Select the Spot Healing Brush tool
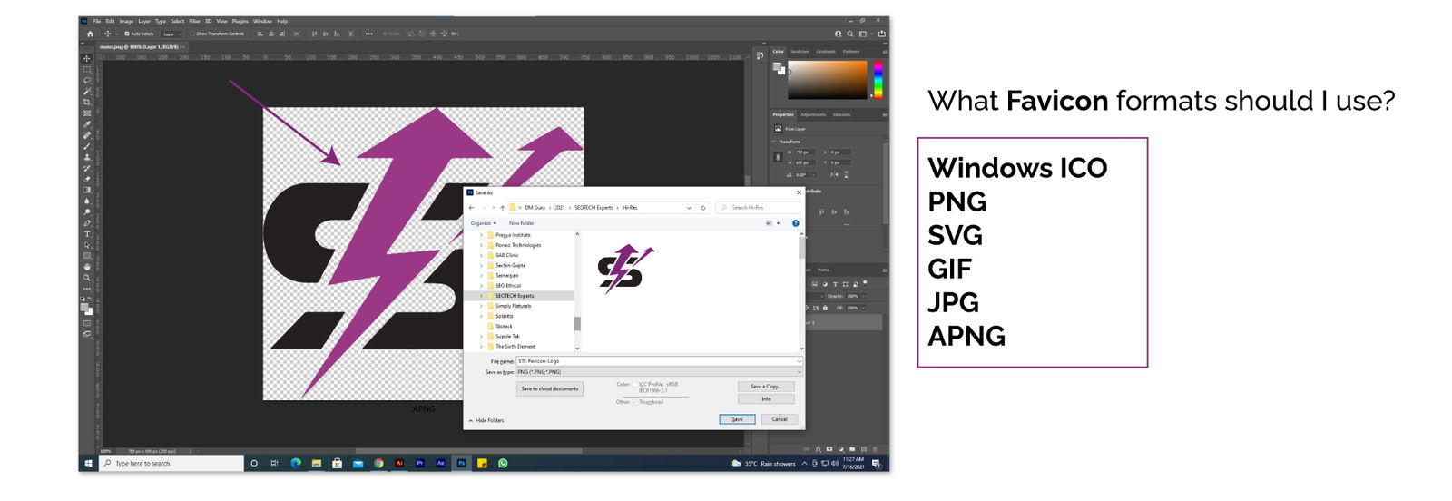The image size is (1452, 501). [87, 135]
